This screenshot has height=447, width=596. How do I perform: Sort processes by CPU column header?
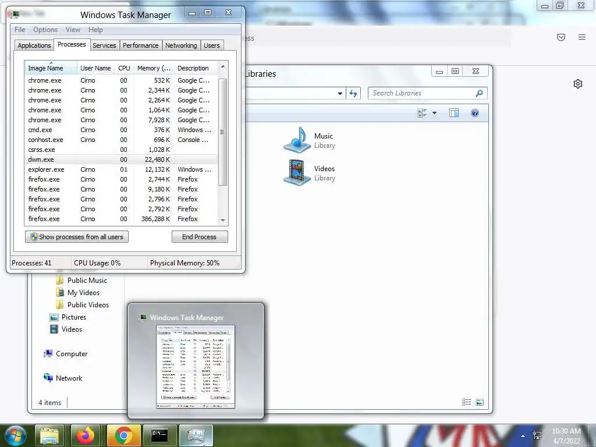click(124, 68)
